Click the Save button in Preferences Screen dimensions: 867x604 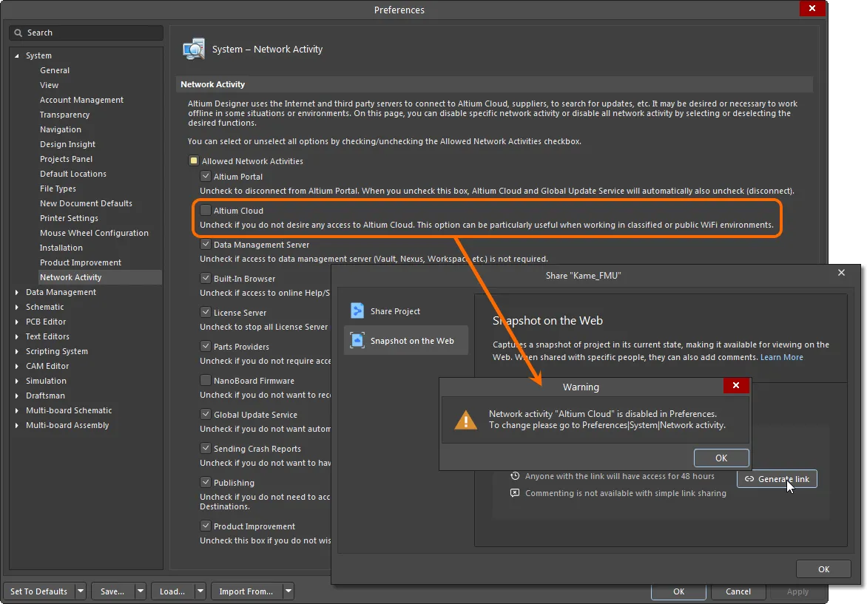pyautogui.click(x=112, y=591)
